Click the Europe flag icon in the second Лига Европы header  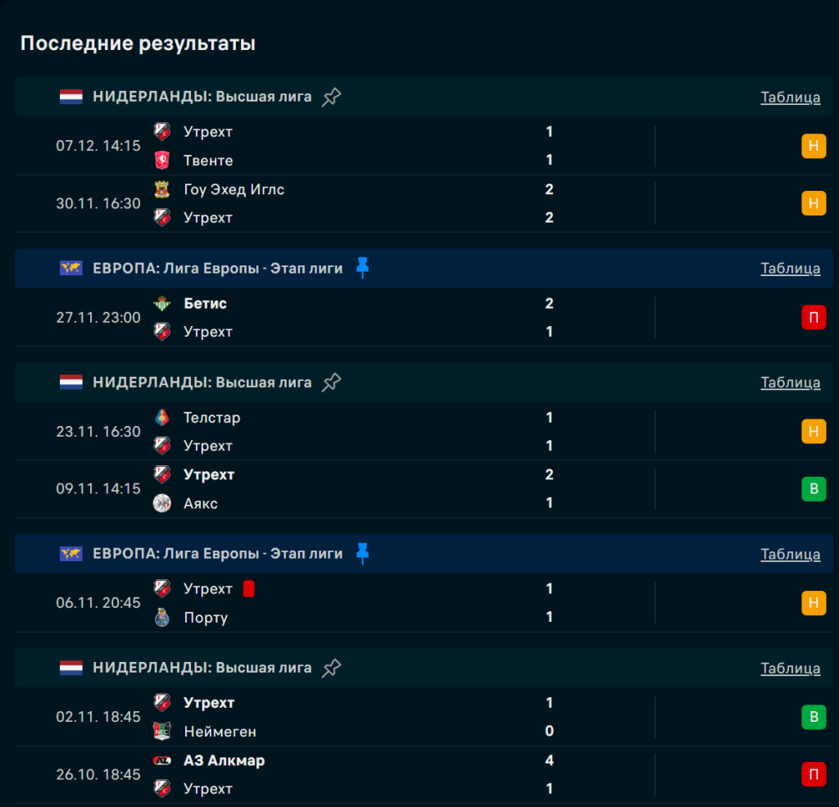point(71,554)
